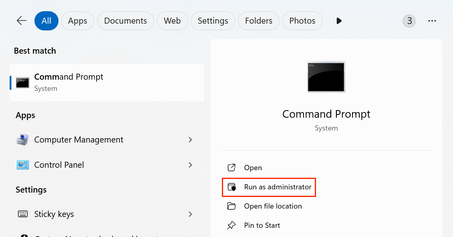
Task: Click the back arrow in the search window
Action: (x=21, y=20)
